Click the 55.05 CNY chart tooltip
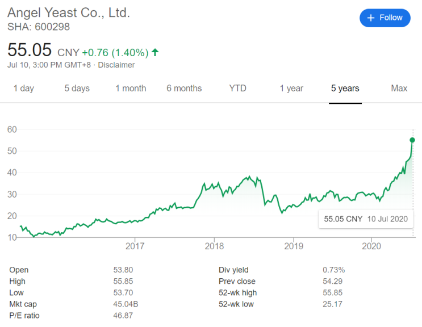The image size is (422, 327). tap(365, 219)
